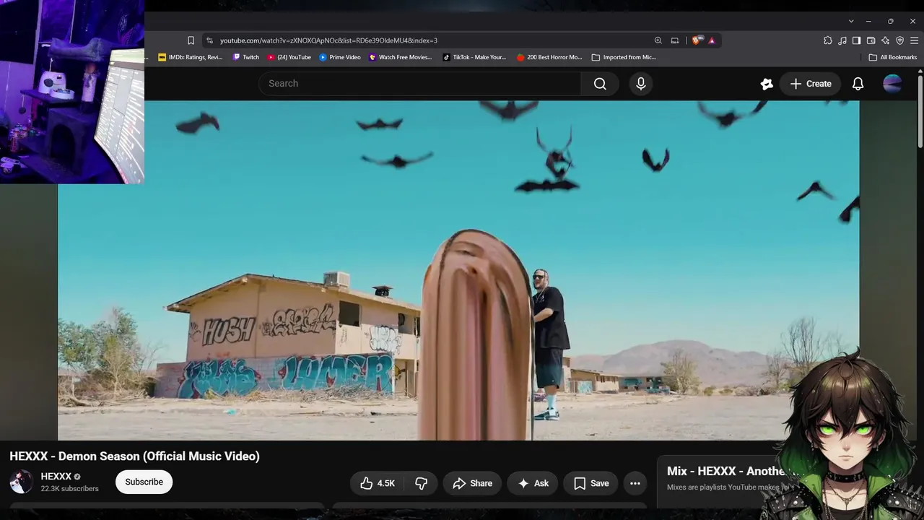The image size is (924, 520).
Task: Click the YouTube URL in the address bar
Action: pos(328,40)
